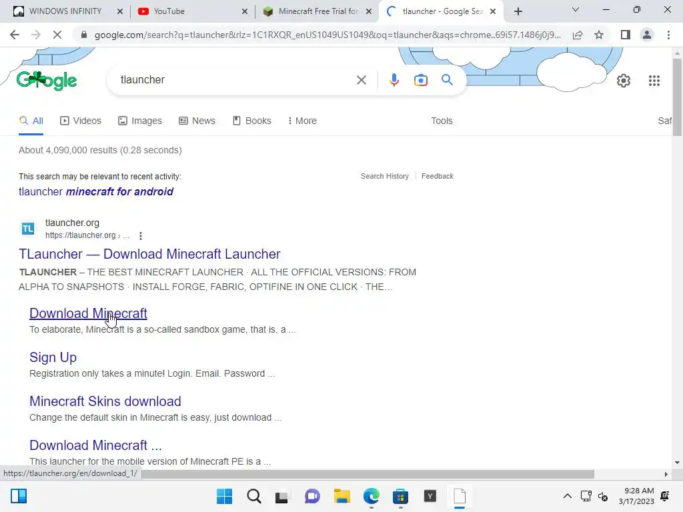
Task: Open File Explorer from the taskbar
Action: point(342,496)
